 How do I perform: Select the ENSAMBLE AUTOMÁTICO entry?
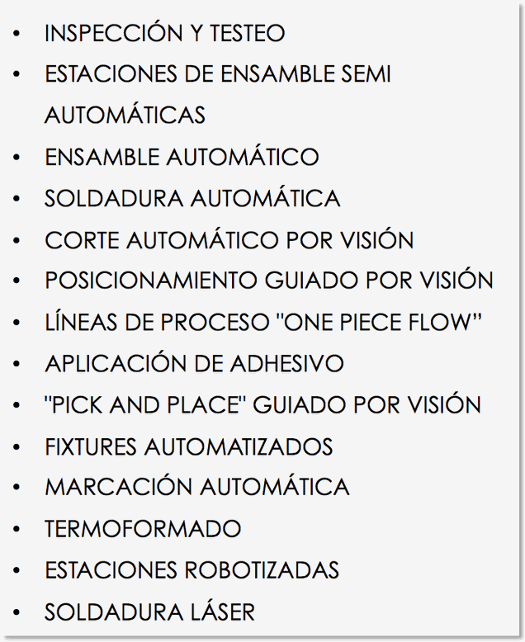(182, 157)
